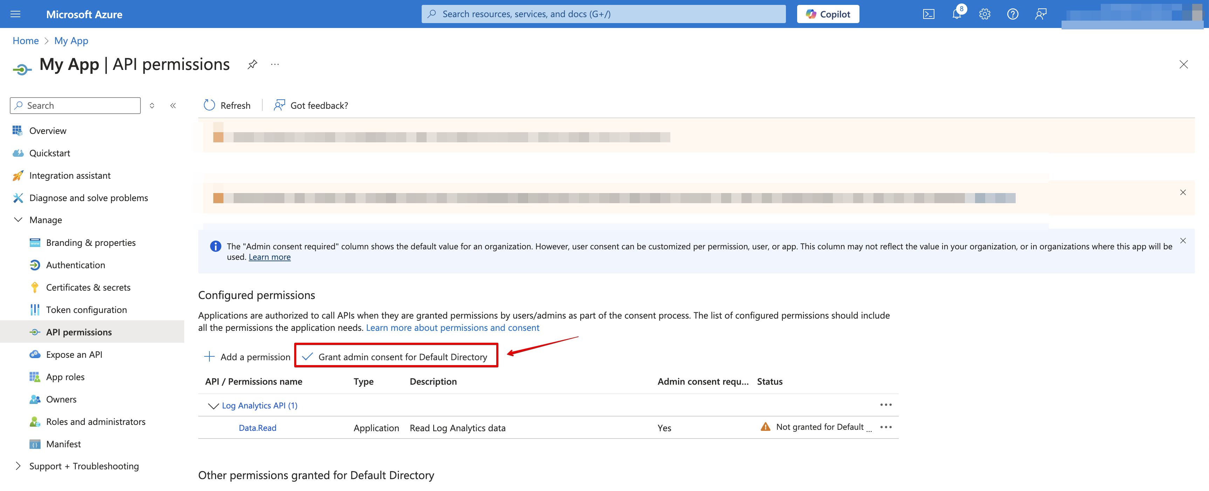Click Got feedback?
The width and height of the screenshot is (1209, 491).
[311, 105]
